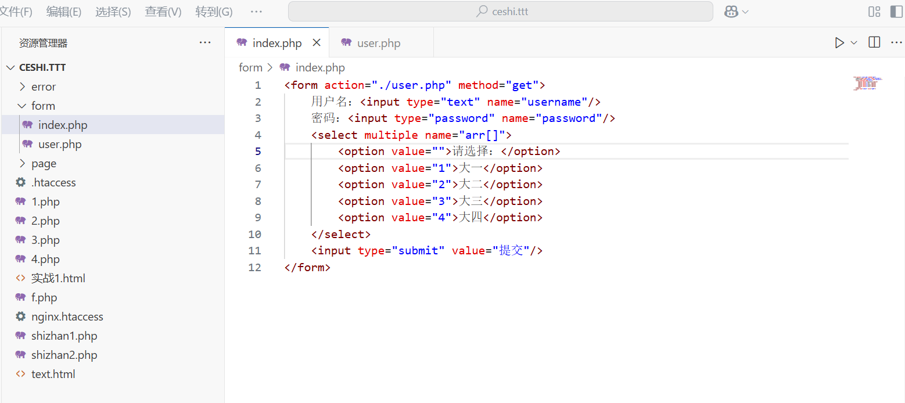Click the index.php breadcrumb segment

[x=320, y=67]
